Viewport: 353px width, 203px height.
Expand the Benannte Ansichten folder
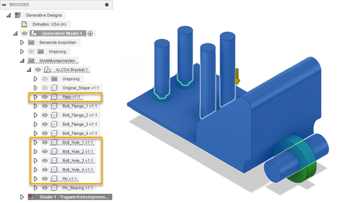[22, 42]
